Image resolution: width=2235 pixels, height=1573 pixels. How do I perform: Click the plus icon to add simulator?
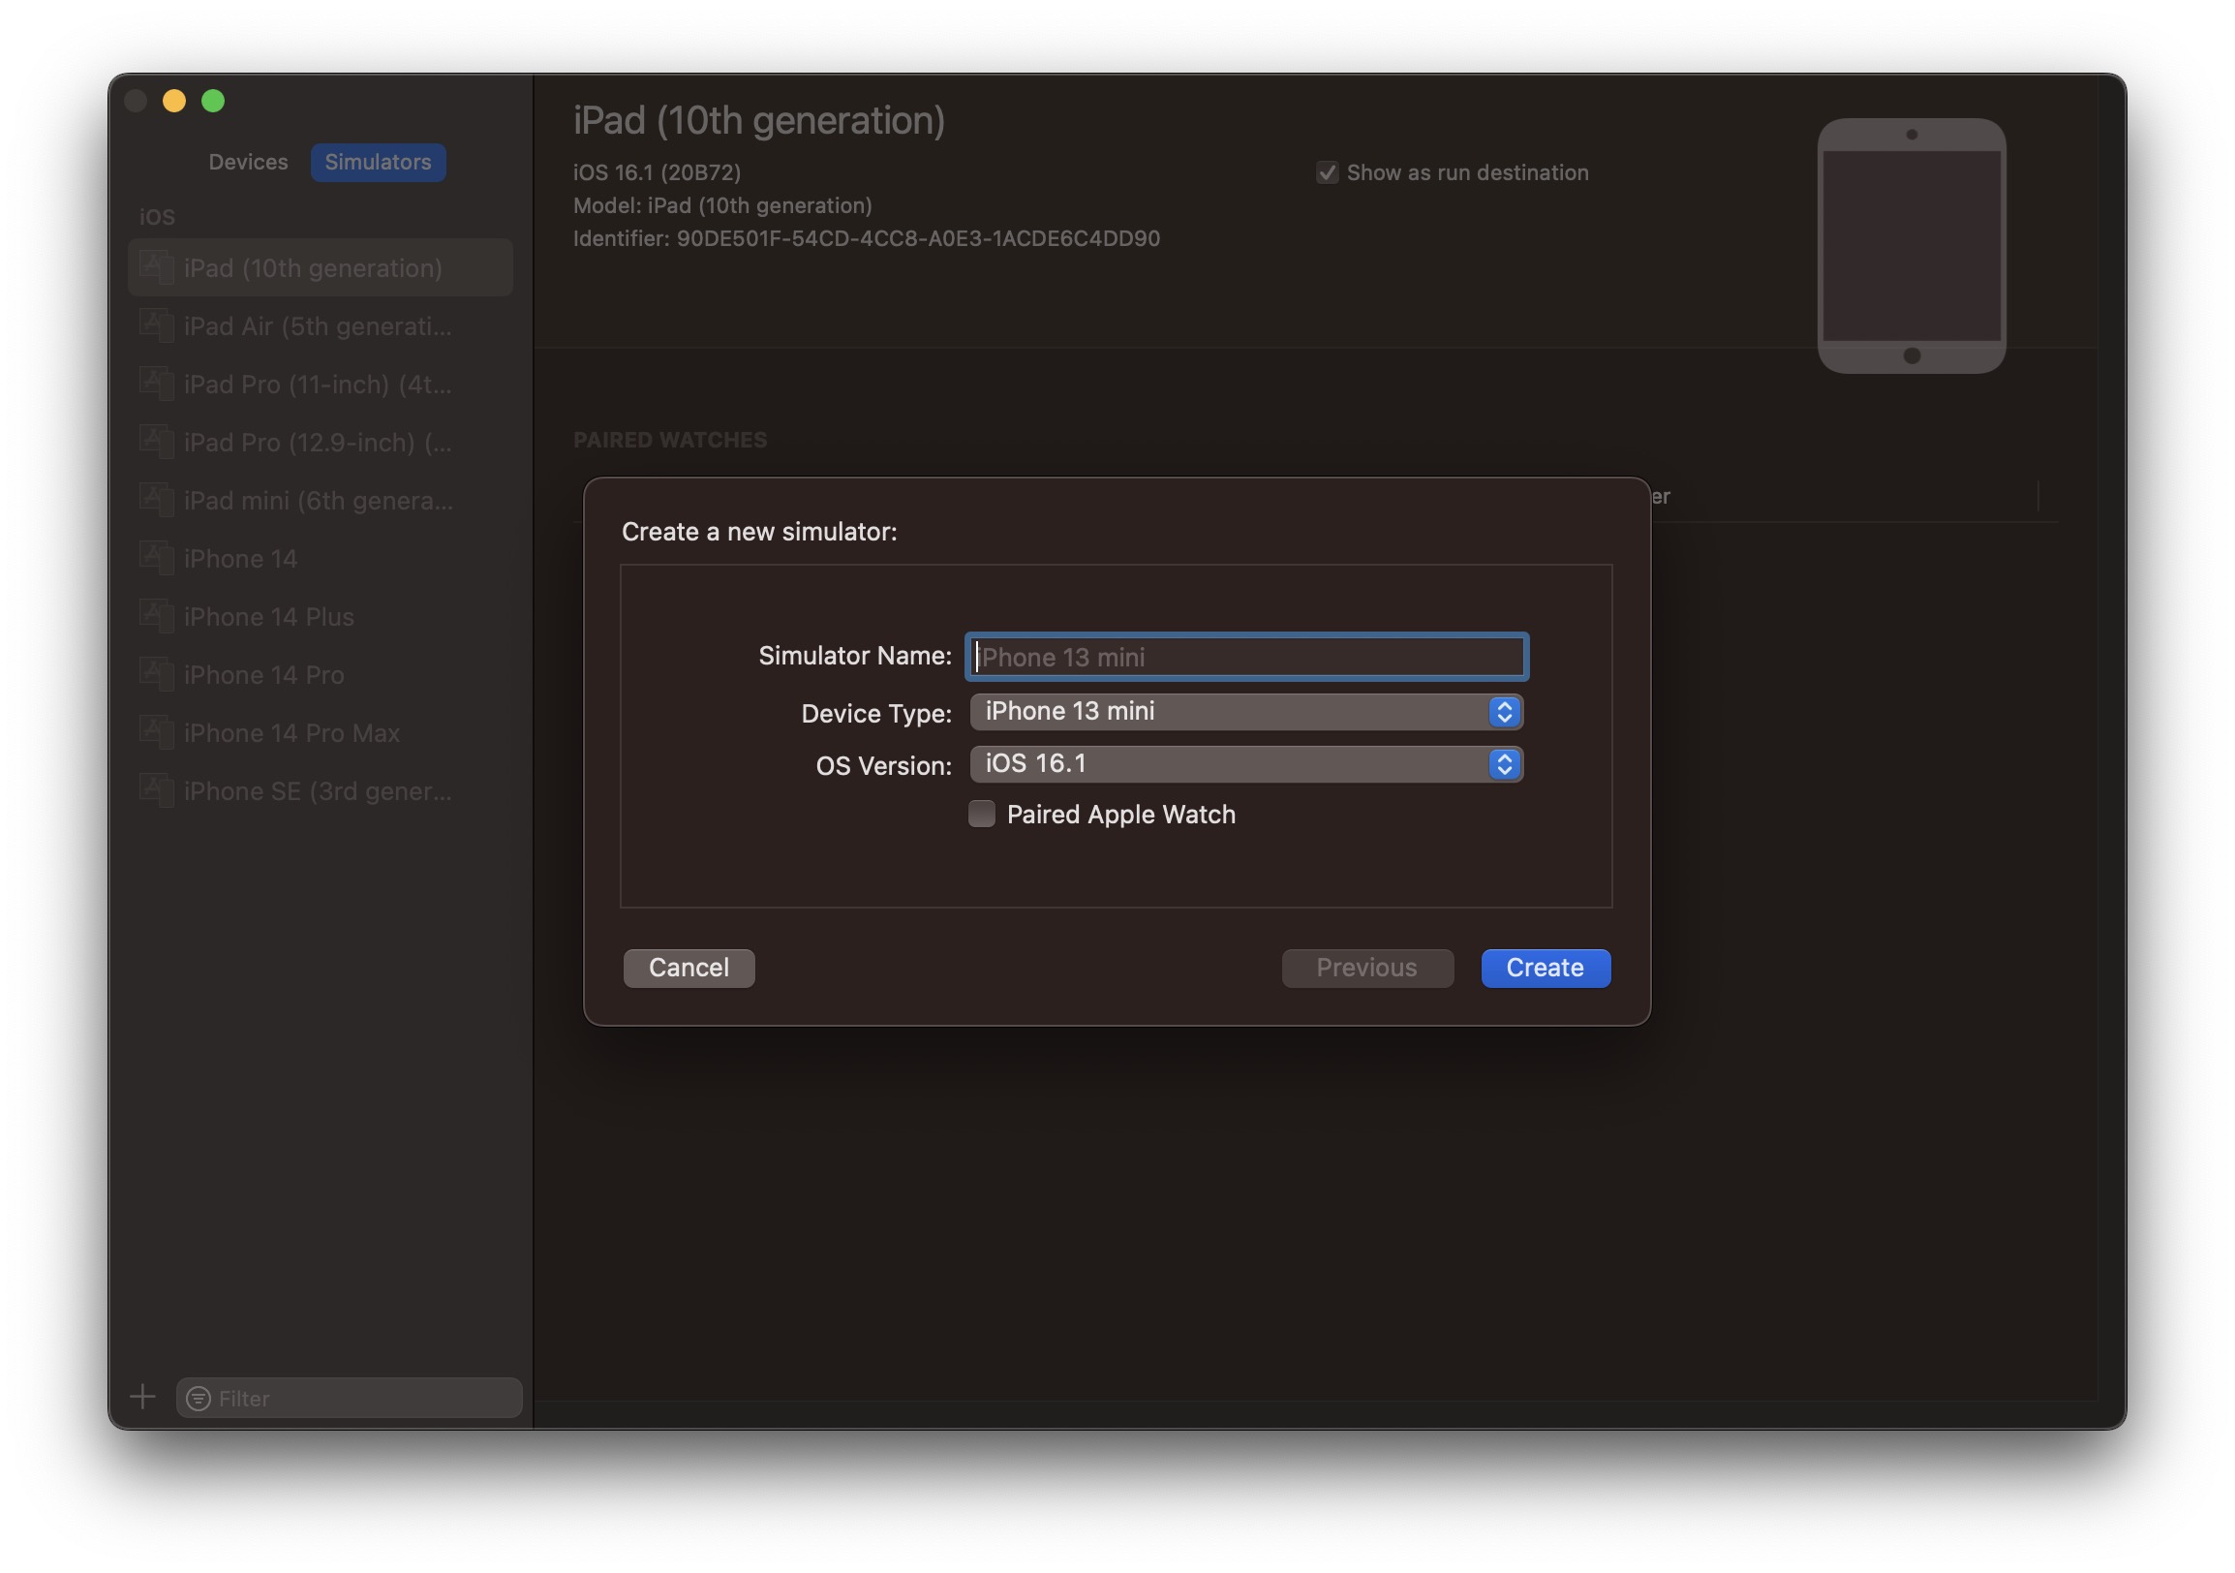pos(143,1398)
